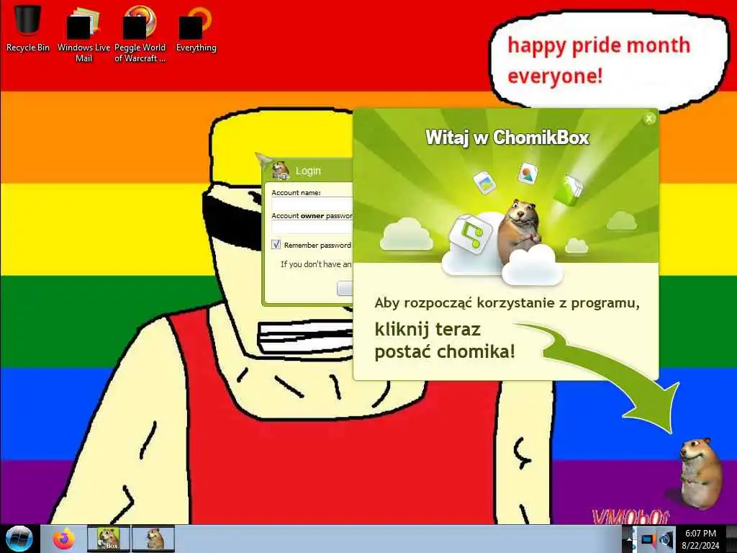Select ChomikBox 'Box' taskbar button
Screen dimensions: 737x553
tap(108, 539)
